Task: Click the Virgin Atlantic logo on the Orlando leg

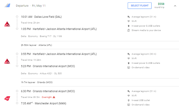Action: pyautogui.click(x=7, y=98)
